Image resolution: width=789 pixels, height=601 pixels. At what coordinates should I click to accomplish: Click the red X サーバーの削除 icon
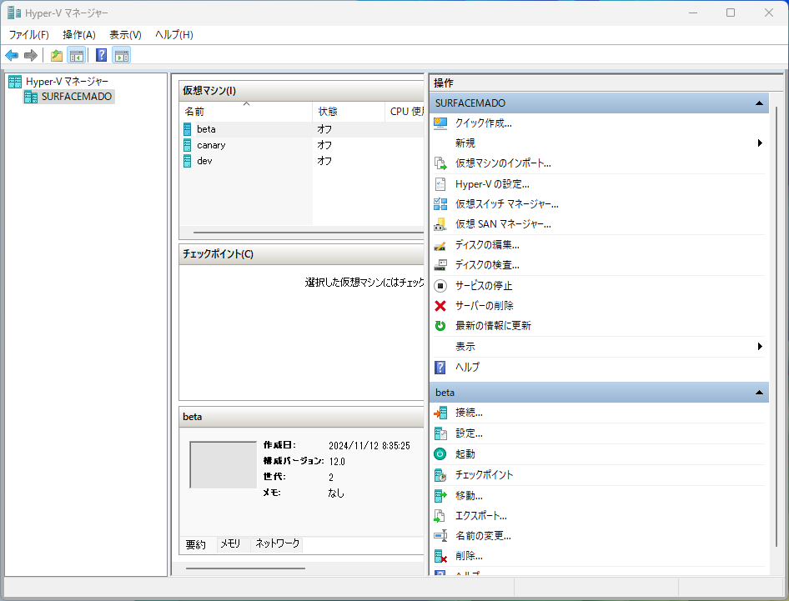(440, 306)
